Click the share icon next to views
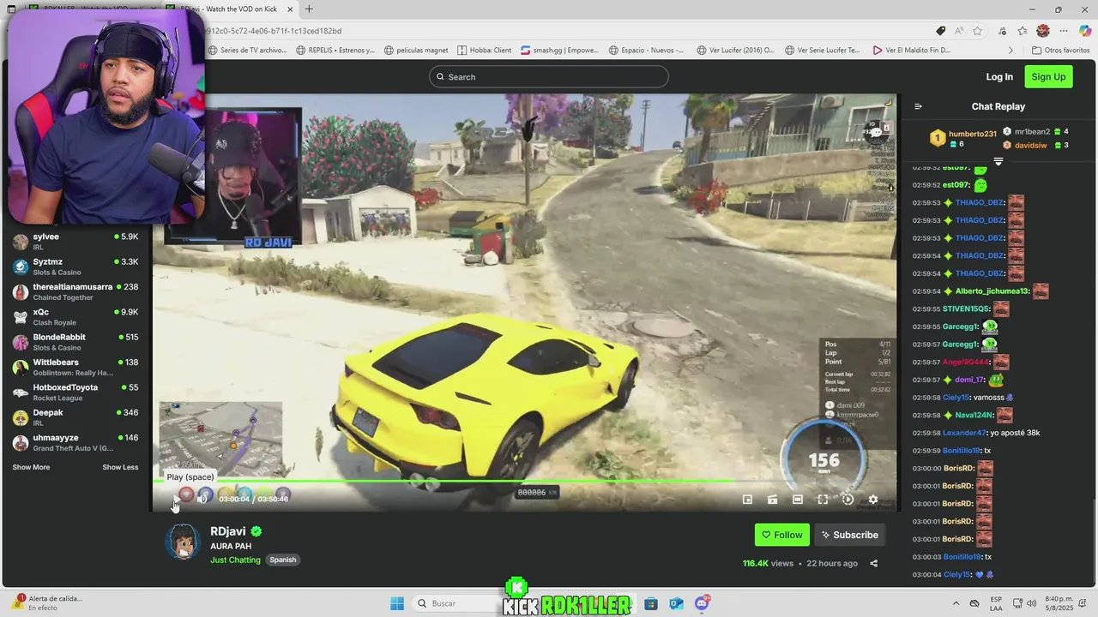Viewport: 1098px width, 617px height. pyautogui.click(x=873, y=564)
